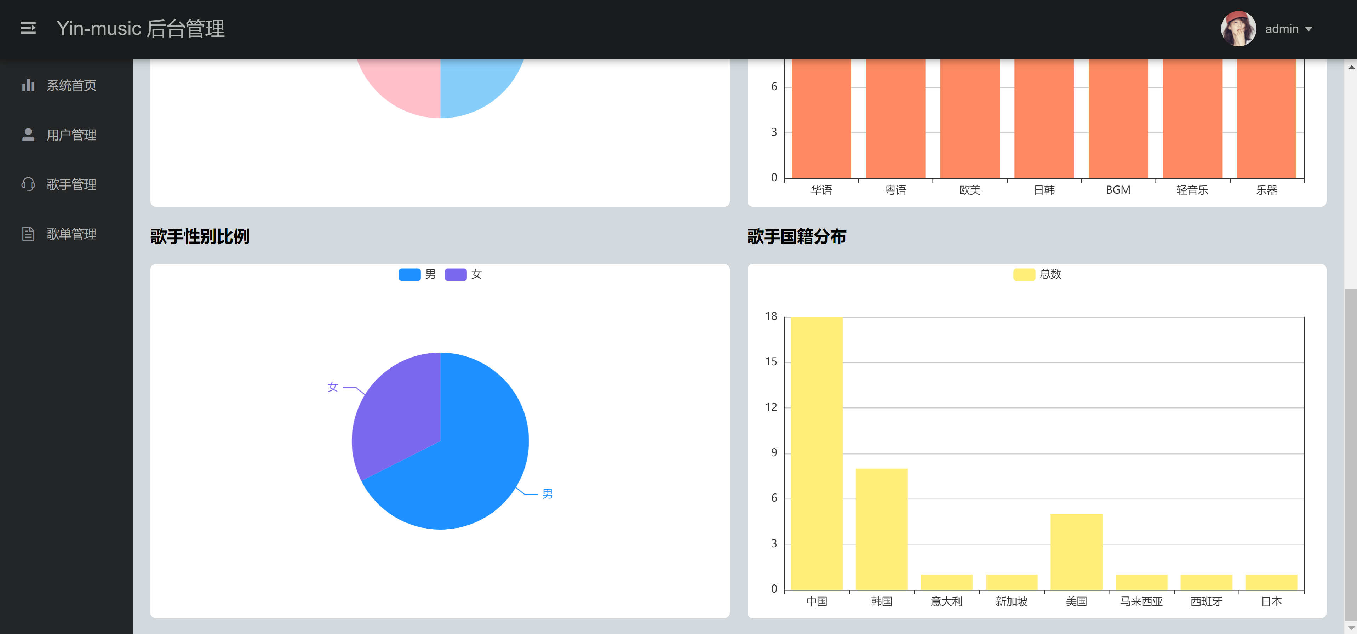Viewport: 1357px width, 634px height.
Task: Toggle the 男 legend in gender chart
Action: (417, 275)
